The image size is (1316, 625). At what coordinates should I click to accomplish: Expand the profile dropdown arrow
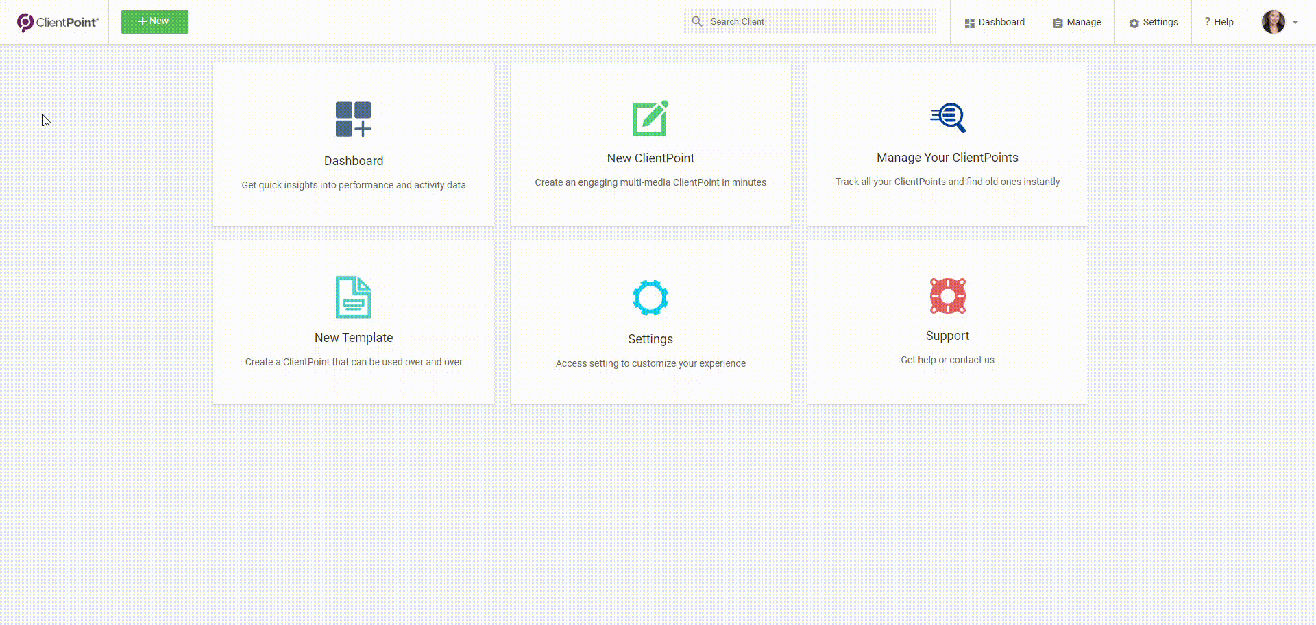tap(1295, 22)
